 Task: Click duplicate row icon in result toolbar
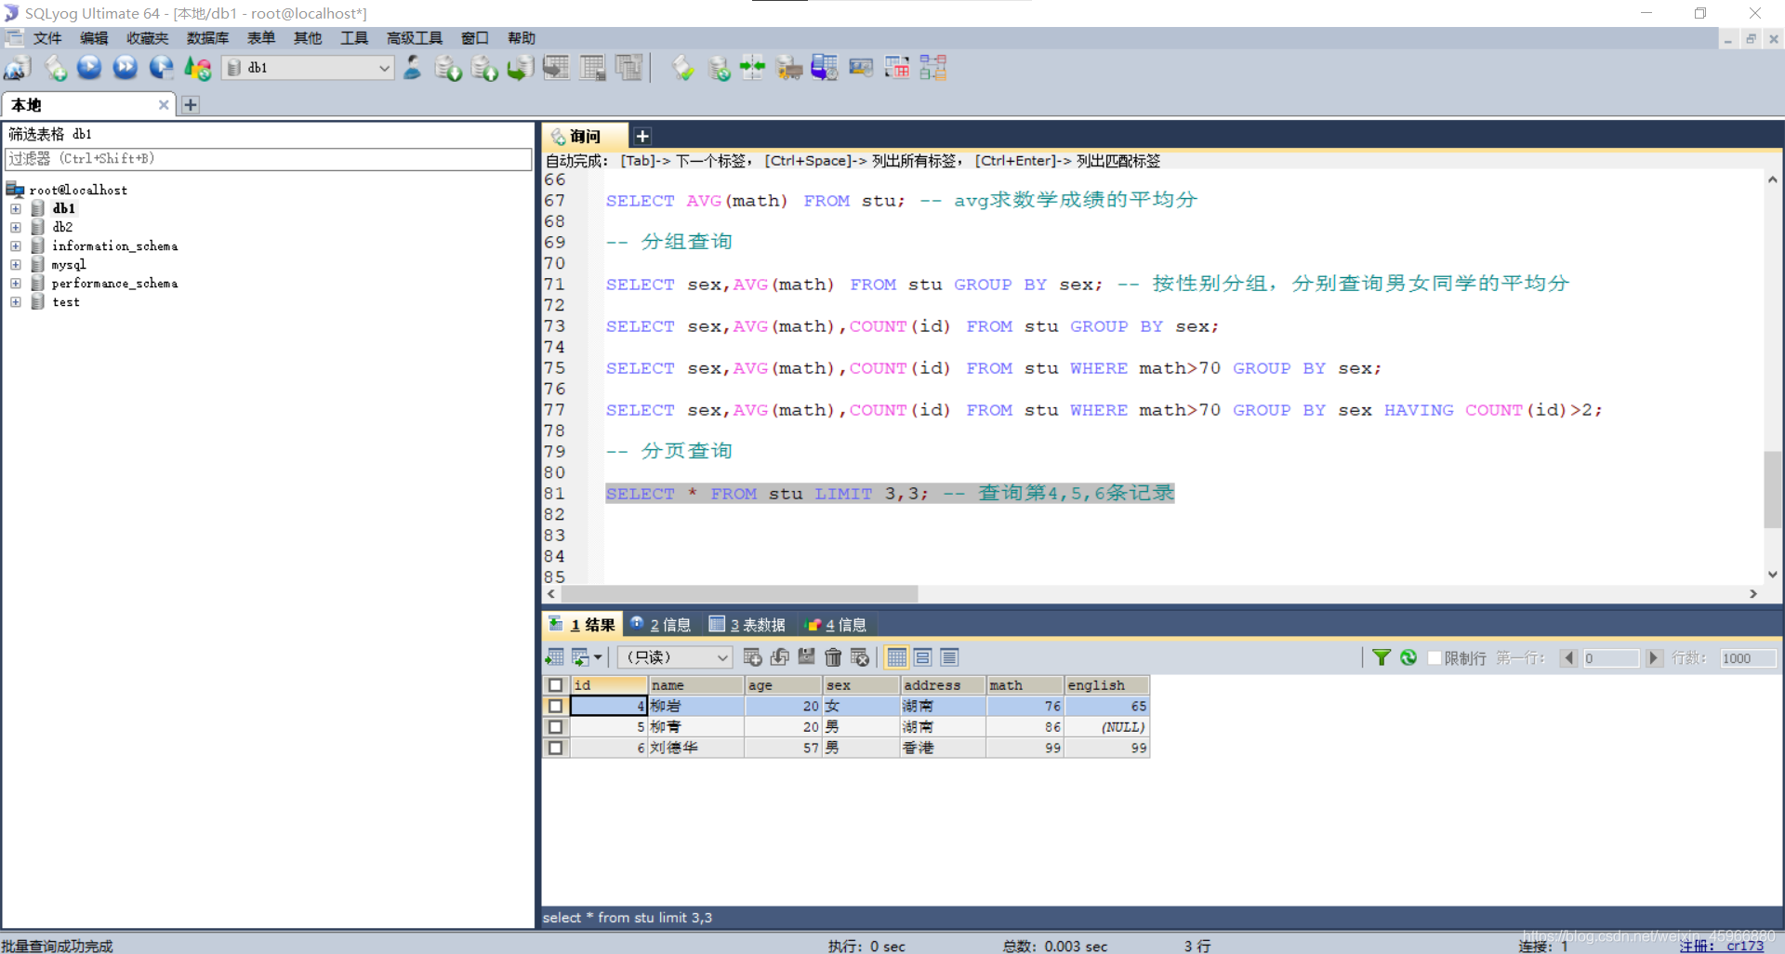(780, 657)
